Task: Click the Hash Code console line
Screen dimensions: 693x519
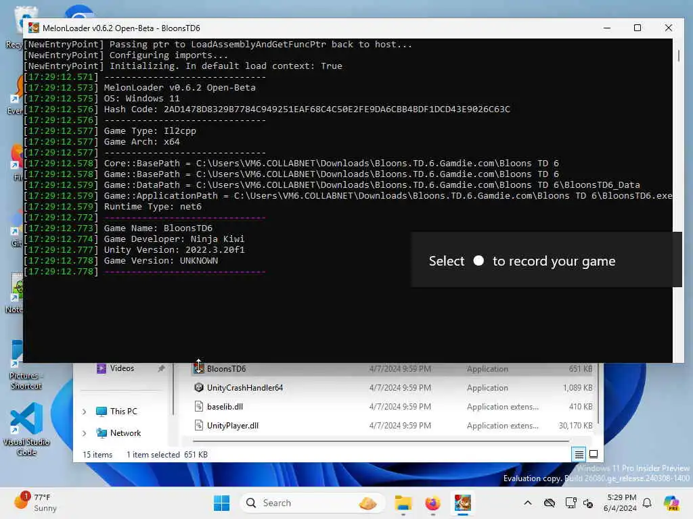Action: 307,109
